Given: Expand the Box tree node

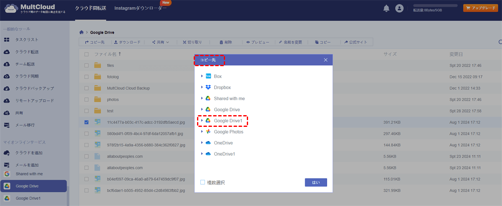Looking at the screenshot, I should (x=202, y=76).
